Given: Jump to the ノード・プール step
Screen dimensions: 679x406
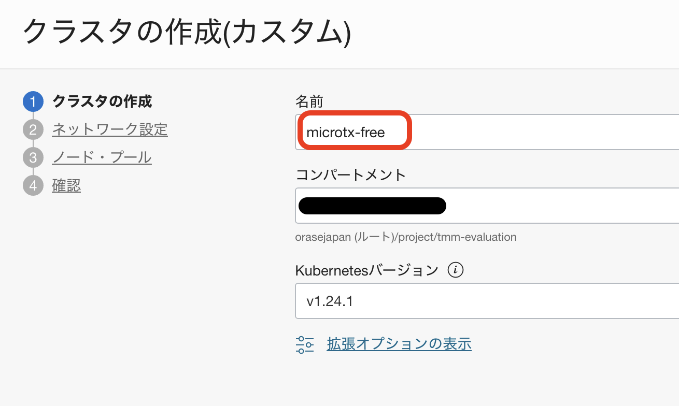Looking at the screenshot, I should tap(102, 157).
